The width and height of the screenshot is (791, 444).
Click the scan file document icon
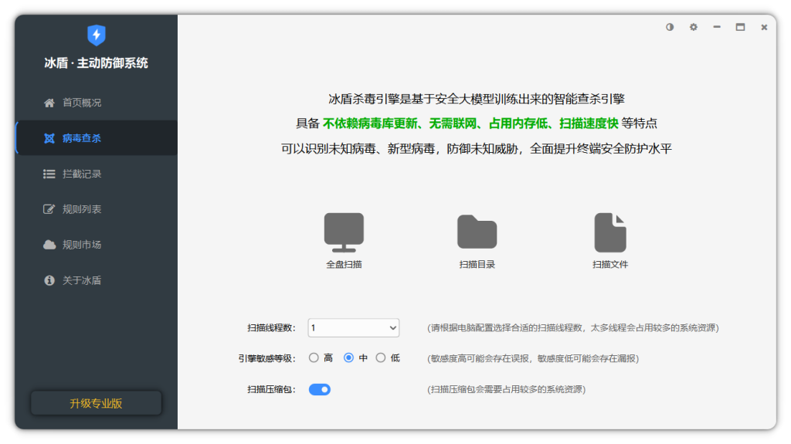click(610, 232)
